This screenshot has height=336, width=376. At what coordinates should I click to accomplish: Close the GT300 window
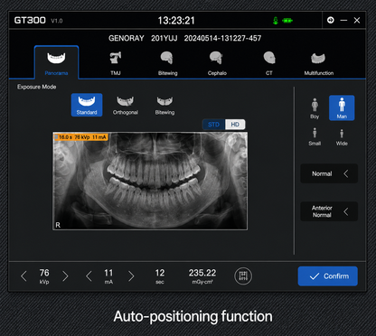point(357,20)
